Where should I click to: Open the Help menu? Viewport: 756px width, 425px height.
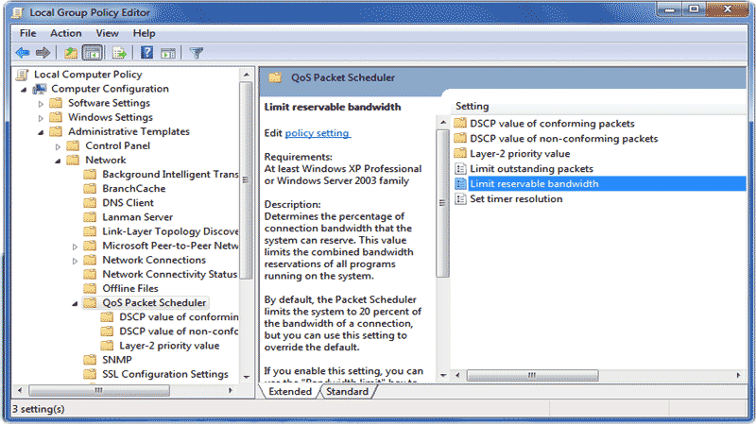pyautogui.click(x=144, y=33)
